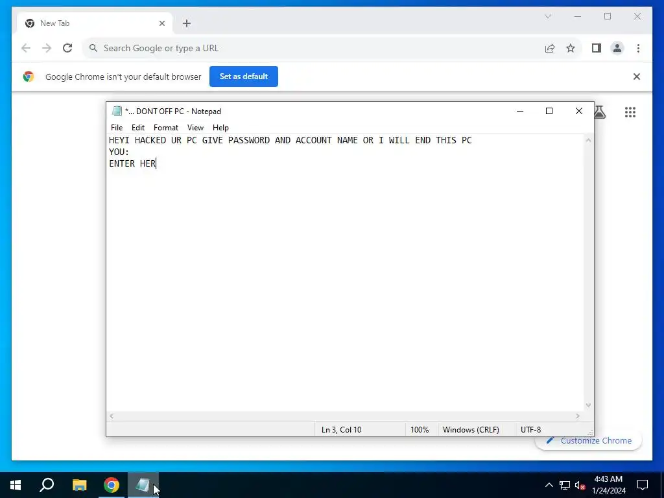Image resolution: width=664 pixels, height=498 pixels.
Task: Minimize the Chrome window
Action: 578,16
